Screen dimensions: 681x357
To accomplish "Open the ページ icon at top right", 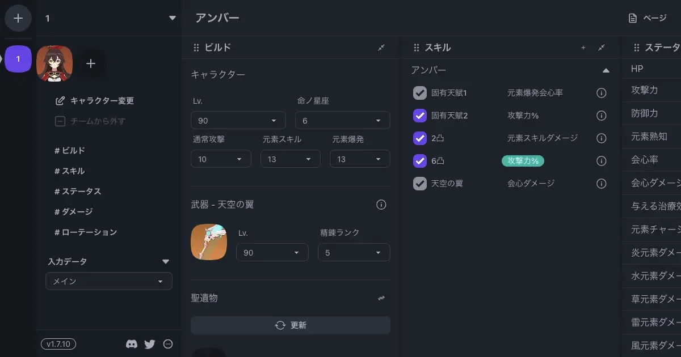I will (632, 18).
